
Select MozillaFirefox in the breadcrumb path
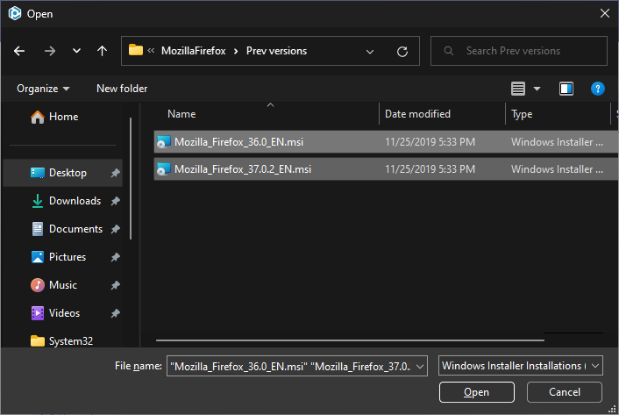coord(194,51)
